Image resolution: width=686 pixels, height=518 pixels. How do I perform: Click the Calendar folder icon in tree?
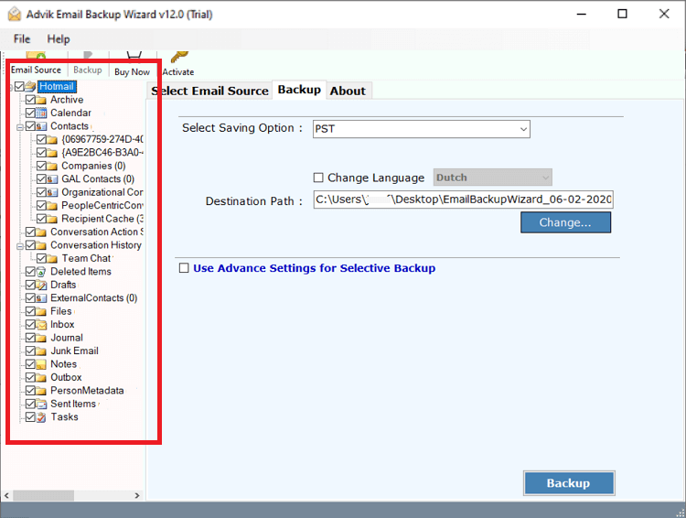[42, 113]
